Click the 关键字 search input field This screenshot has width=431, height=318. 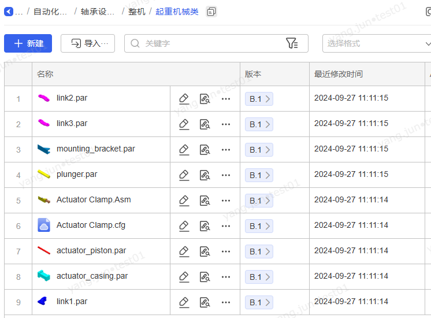(208, 43)
